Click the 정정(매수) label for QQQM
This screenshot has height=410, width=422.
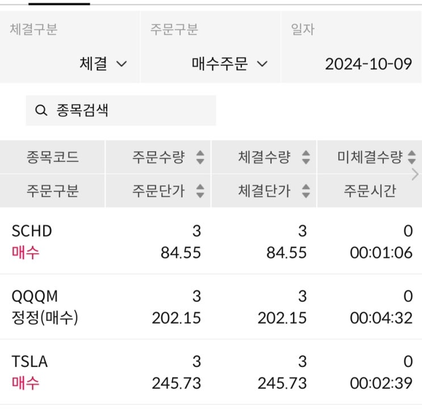coord(45,318)
